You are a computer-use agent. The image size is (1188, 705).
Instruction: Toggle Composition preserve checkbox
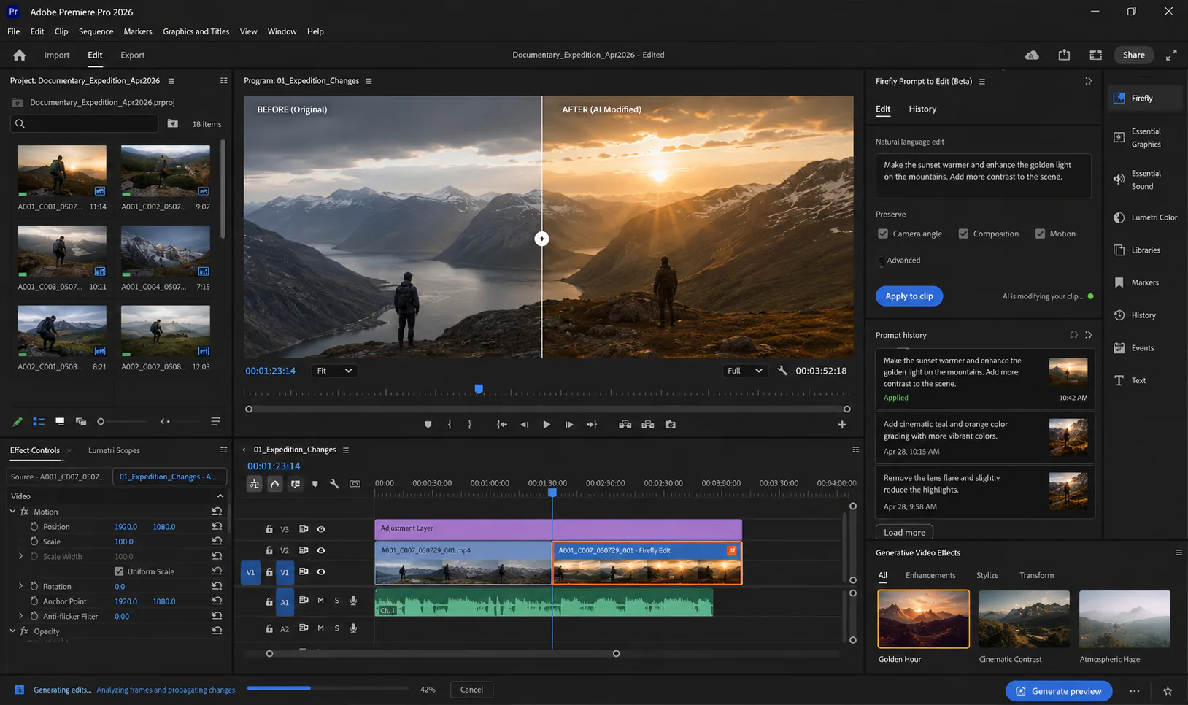pyautogui.click(x=963, y=234)
